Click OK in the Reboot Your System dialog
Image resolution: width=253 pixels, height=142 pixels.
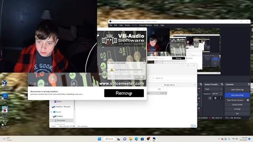[140, 77]
